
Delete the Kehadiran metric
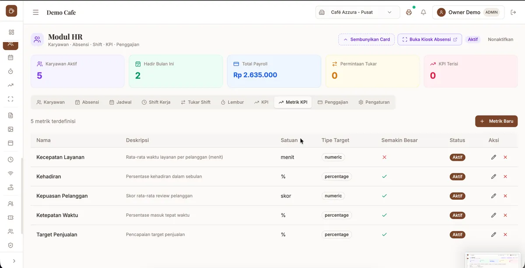(x=505, y=176)
